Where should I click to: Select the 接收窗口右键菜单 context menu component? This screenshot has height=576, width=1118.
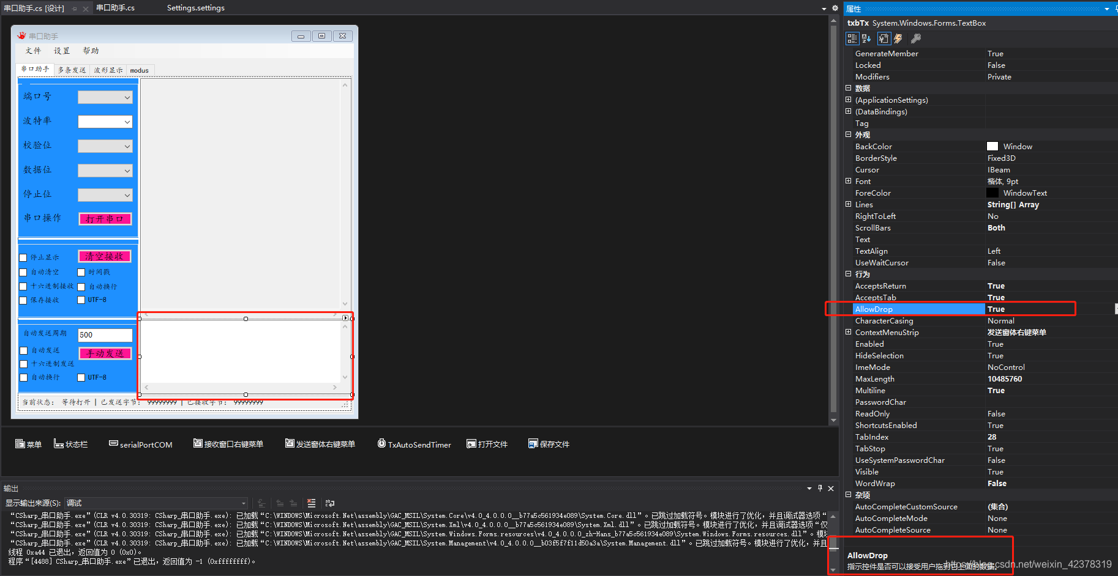[x=228, y=444]
